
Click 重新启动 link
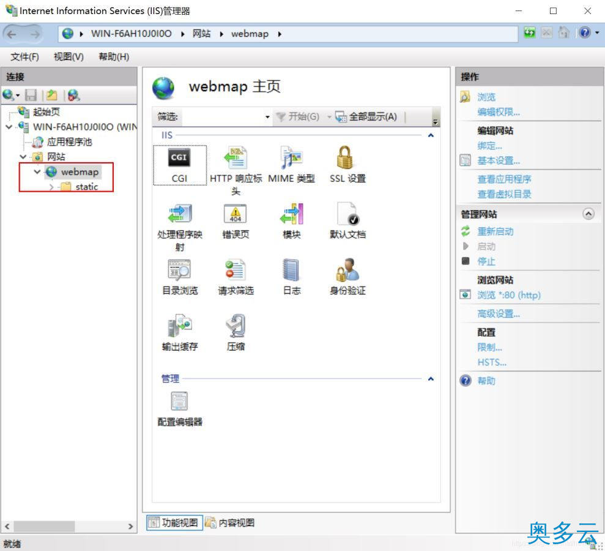496,231
